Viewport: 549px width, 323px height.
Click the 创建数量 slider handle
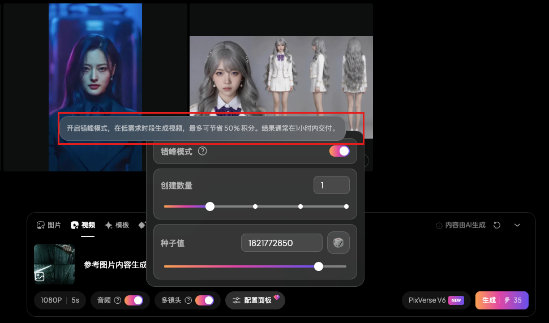point(210,206)
